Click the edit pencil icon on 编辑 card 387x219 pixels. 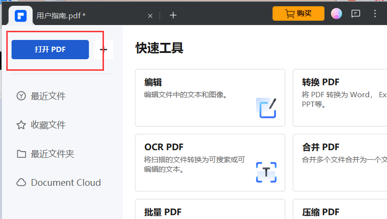tap(266, 108)
